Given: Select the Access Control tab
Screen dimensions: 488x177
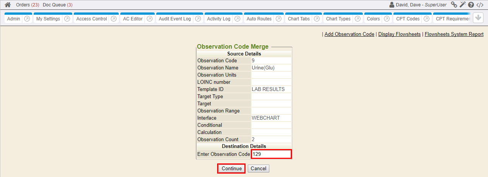Looking at the screenshot, I should (x=92, y=19).
